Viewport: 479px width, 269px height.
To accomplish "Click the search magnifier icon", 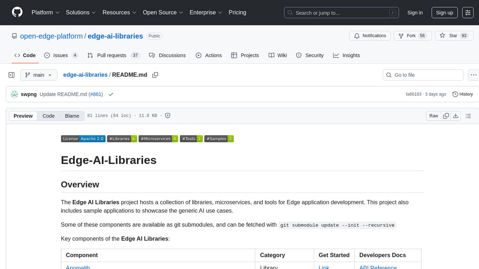I will coord(290,13).
